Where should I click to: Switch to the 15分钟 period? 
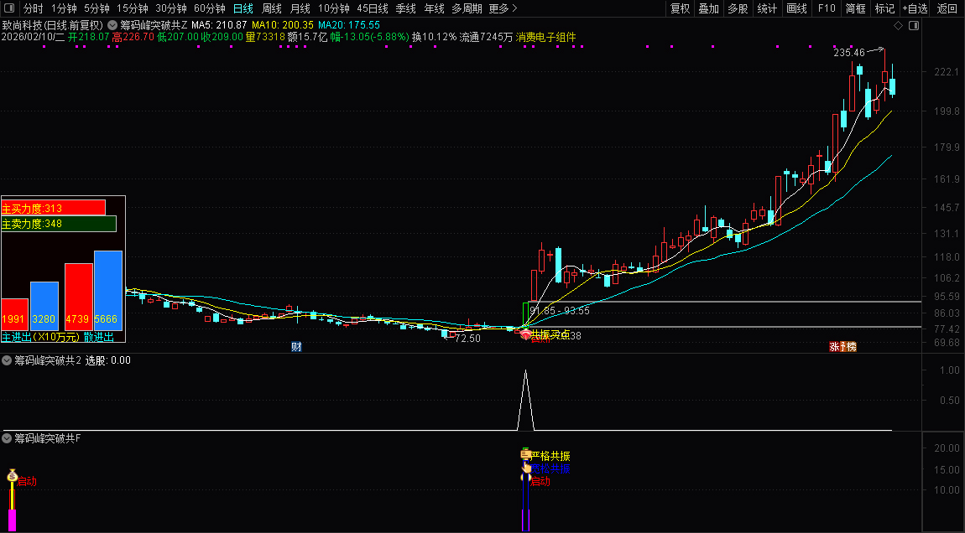[133, 8]
